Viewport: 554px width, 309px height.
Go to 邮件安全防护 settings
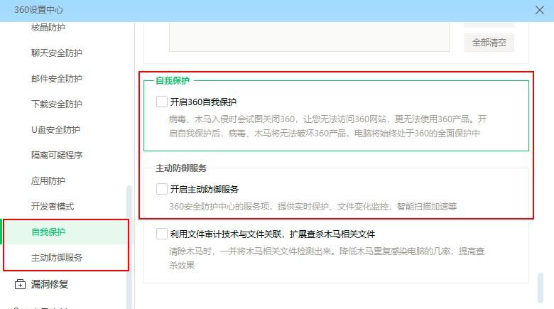click(57, 78)
